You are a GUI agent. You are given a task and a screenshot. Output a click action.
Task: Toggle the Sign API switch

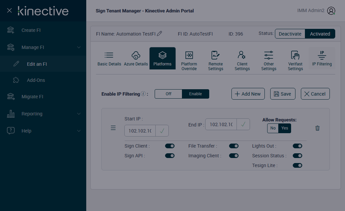coord(170,156)
